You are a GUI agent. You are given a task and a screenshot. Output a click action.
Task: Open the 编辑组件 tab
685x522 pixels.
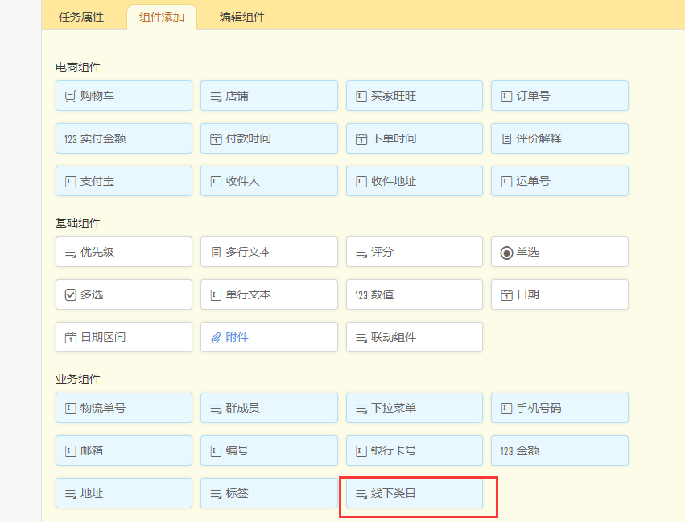pyautogui.click(x=242, y=17)
